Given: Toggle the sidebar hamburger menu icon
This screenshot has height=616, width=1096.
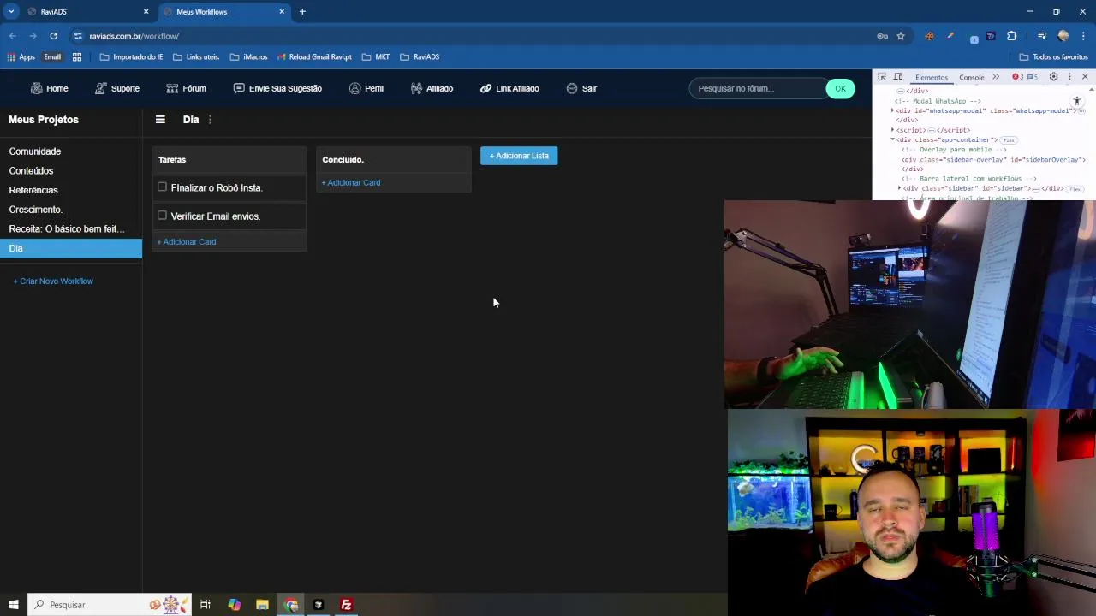Looking at the screenshot, I should point(160,120).
